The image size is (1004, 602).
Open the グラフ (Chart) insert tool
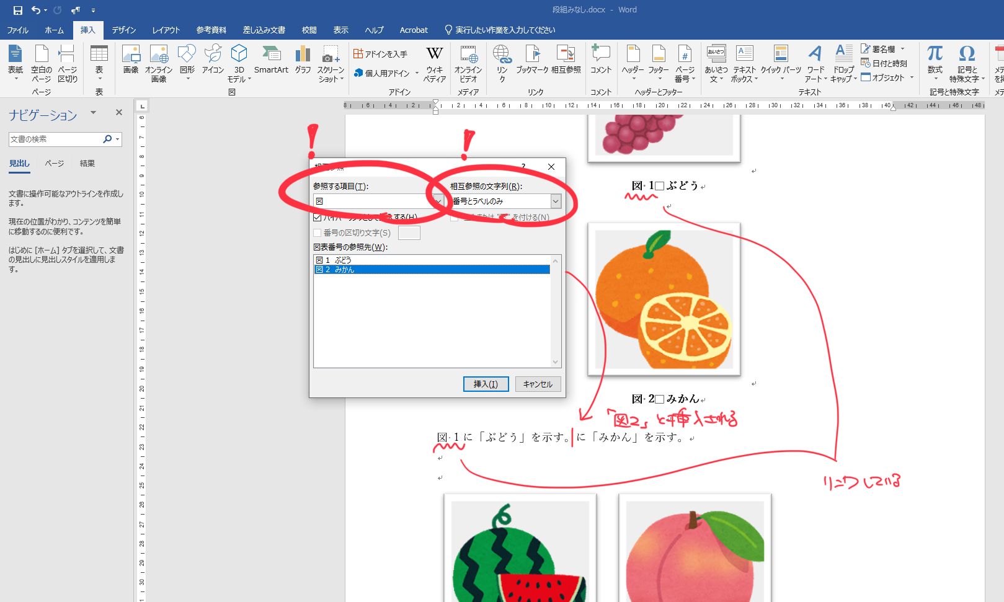(x=303, y=62)
